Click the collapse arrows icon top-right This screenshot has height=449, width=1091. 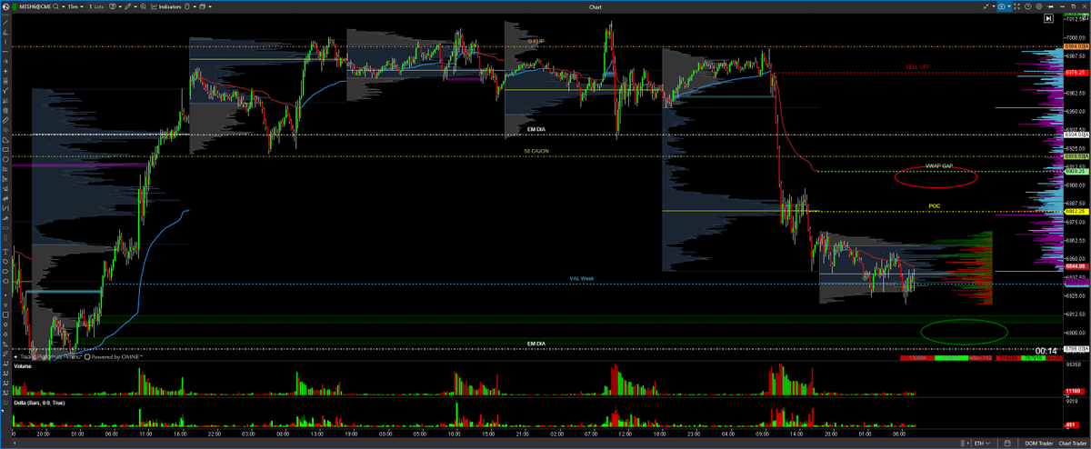[x=986, y=6]
